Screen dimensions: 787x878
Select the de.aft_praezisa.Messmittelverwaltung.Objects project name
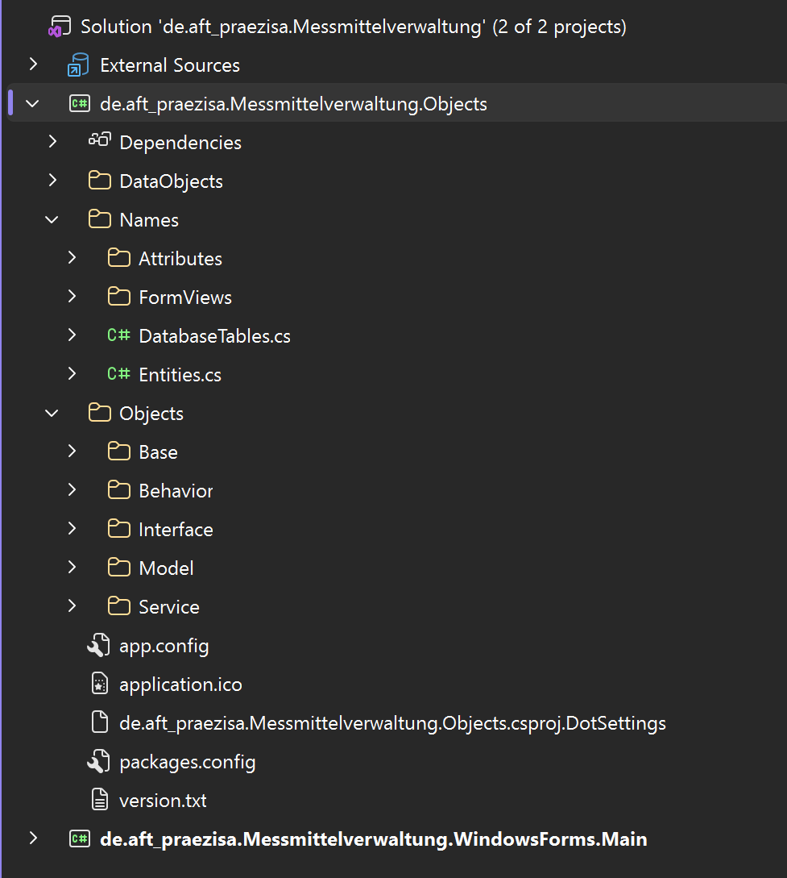click(293, 104)
